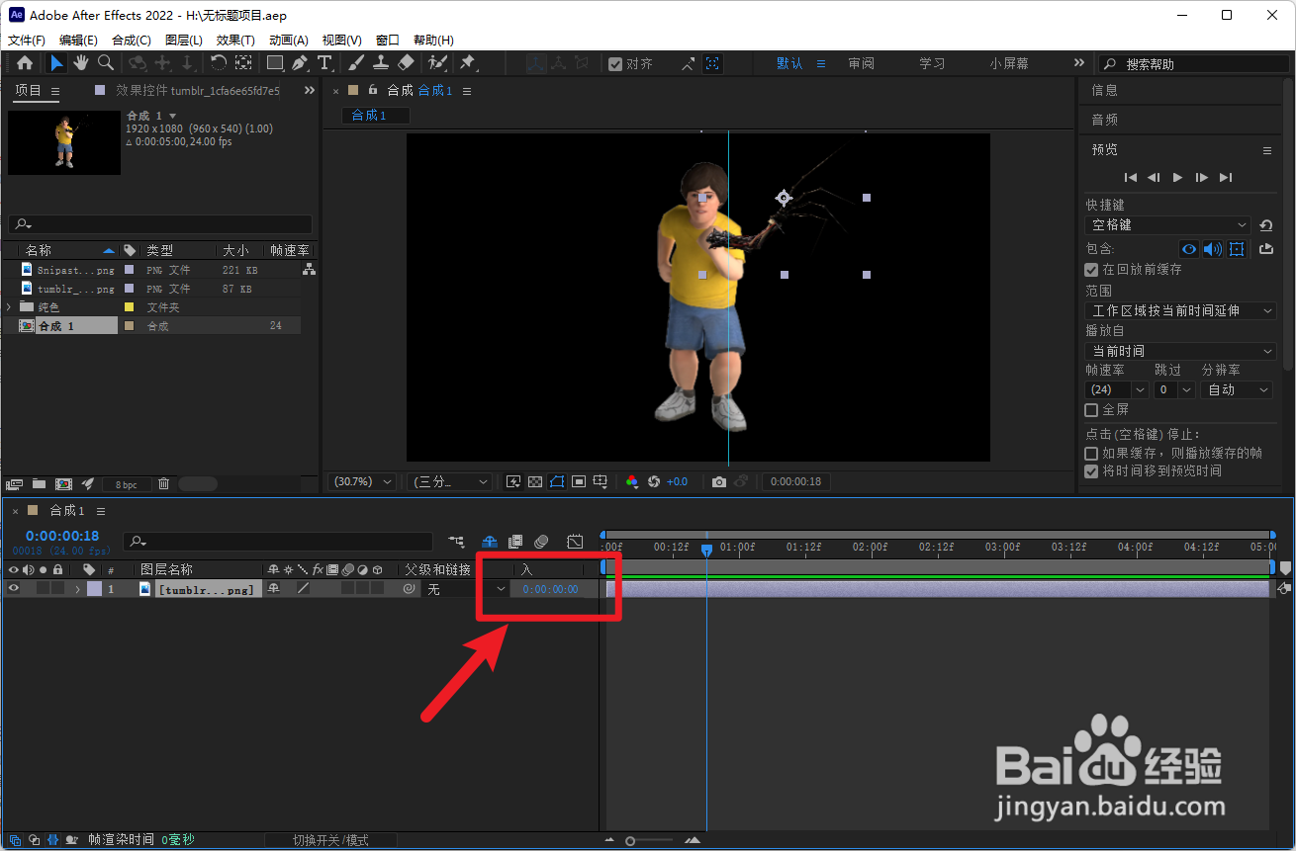
Task: Expand layer 1 properties twirl arrow
Action: click(x=78, y=589)
